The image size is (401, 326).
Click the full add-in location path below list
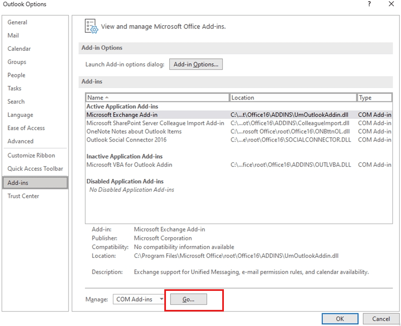236,256
